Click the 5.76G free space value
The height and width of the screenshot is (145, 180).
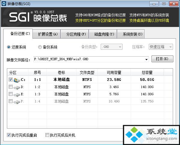tap(114, 94)
